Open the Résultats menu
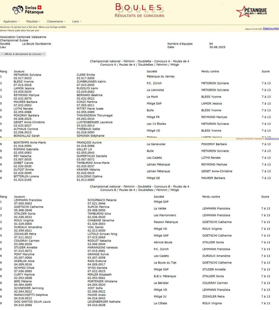Viewport: 279px width, 310px height. pos(33,21)
